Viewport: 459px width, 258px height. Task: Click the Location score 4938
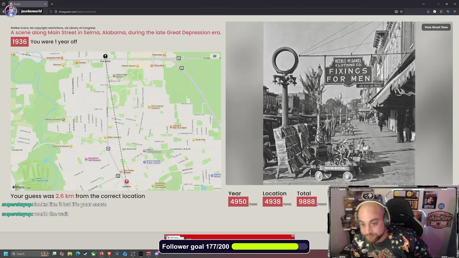[x=273, y=202]
